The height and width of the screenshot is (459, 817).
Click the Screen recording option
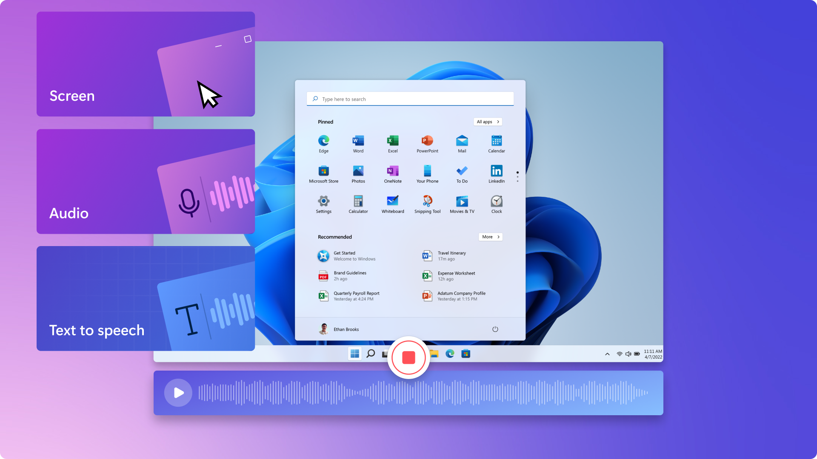(x=146, y=64)
